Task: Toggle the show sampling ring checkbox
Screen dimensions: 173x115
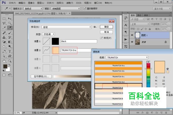Action: (85, 9)
